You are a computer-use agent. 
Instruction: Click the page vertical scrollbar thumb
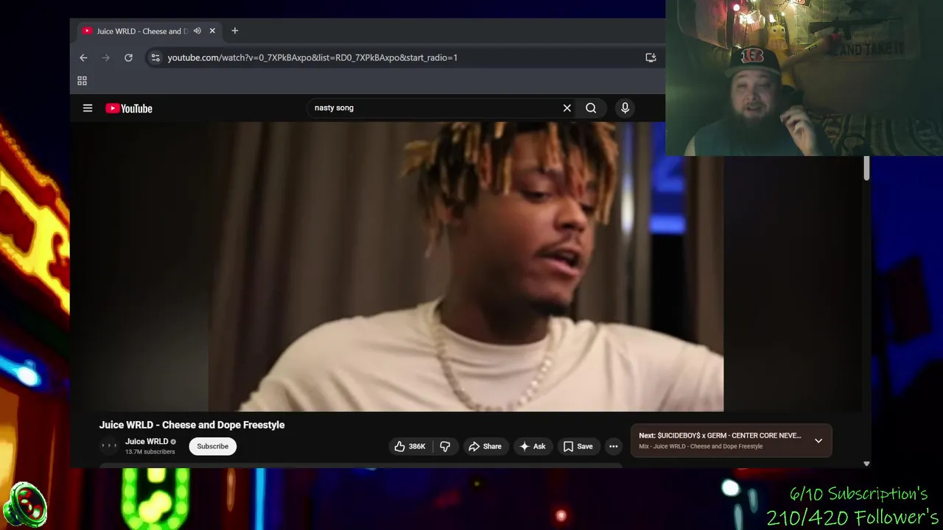click(x=866, y=168)
